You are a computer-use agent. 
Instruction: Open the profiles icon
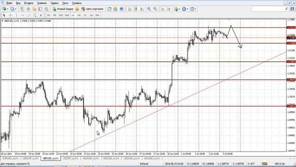(12, 9)
